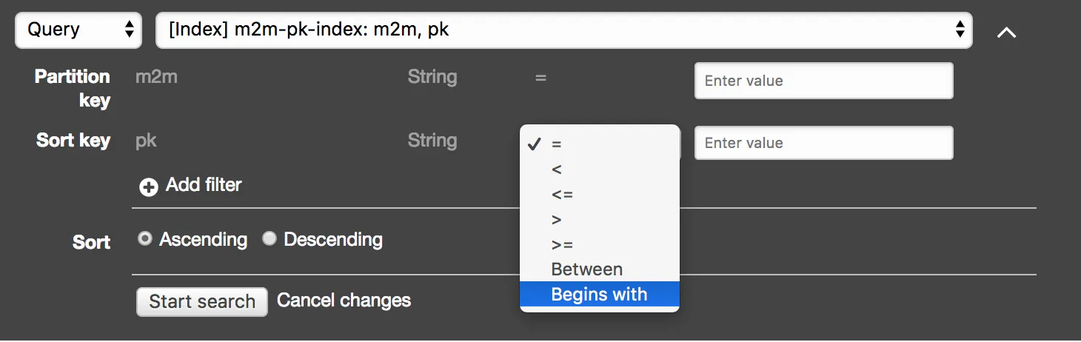Viewport: 1081px width, 342px height.
Task: Open the index selection dropdown
Action: pyautogui.click(x=563, y=30)
